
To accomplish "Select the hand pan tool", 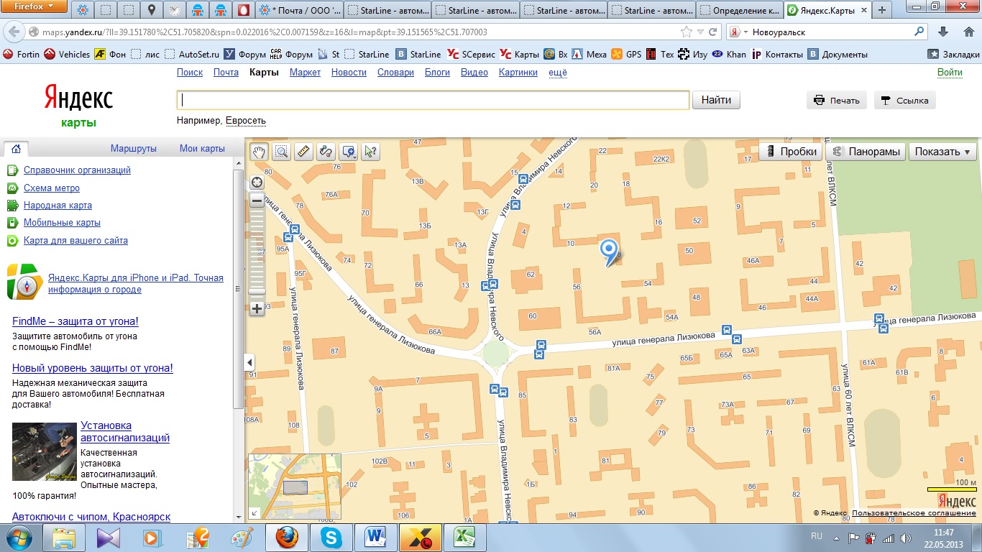I will pyautogui.click(x=259, y=152).
